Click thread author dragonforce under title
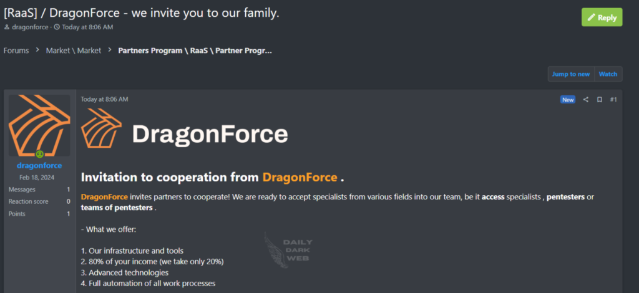 click(x=30, y=27)
